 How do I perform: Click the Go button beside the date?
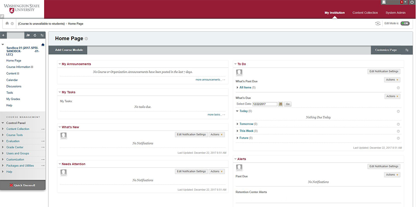[288, 104]
